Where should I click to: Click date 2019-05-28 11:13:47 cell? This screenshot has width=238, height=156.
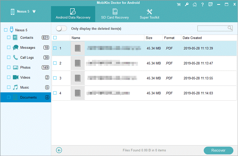tap(198, 63)
